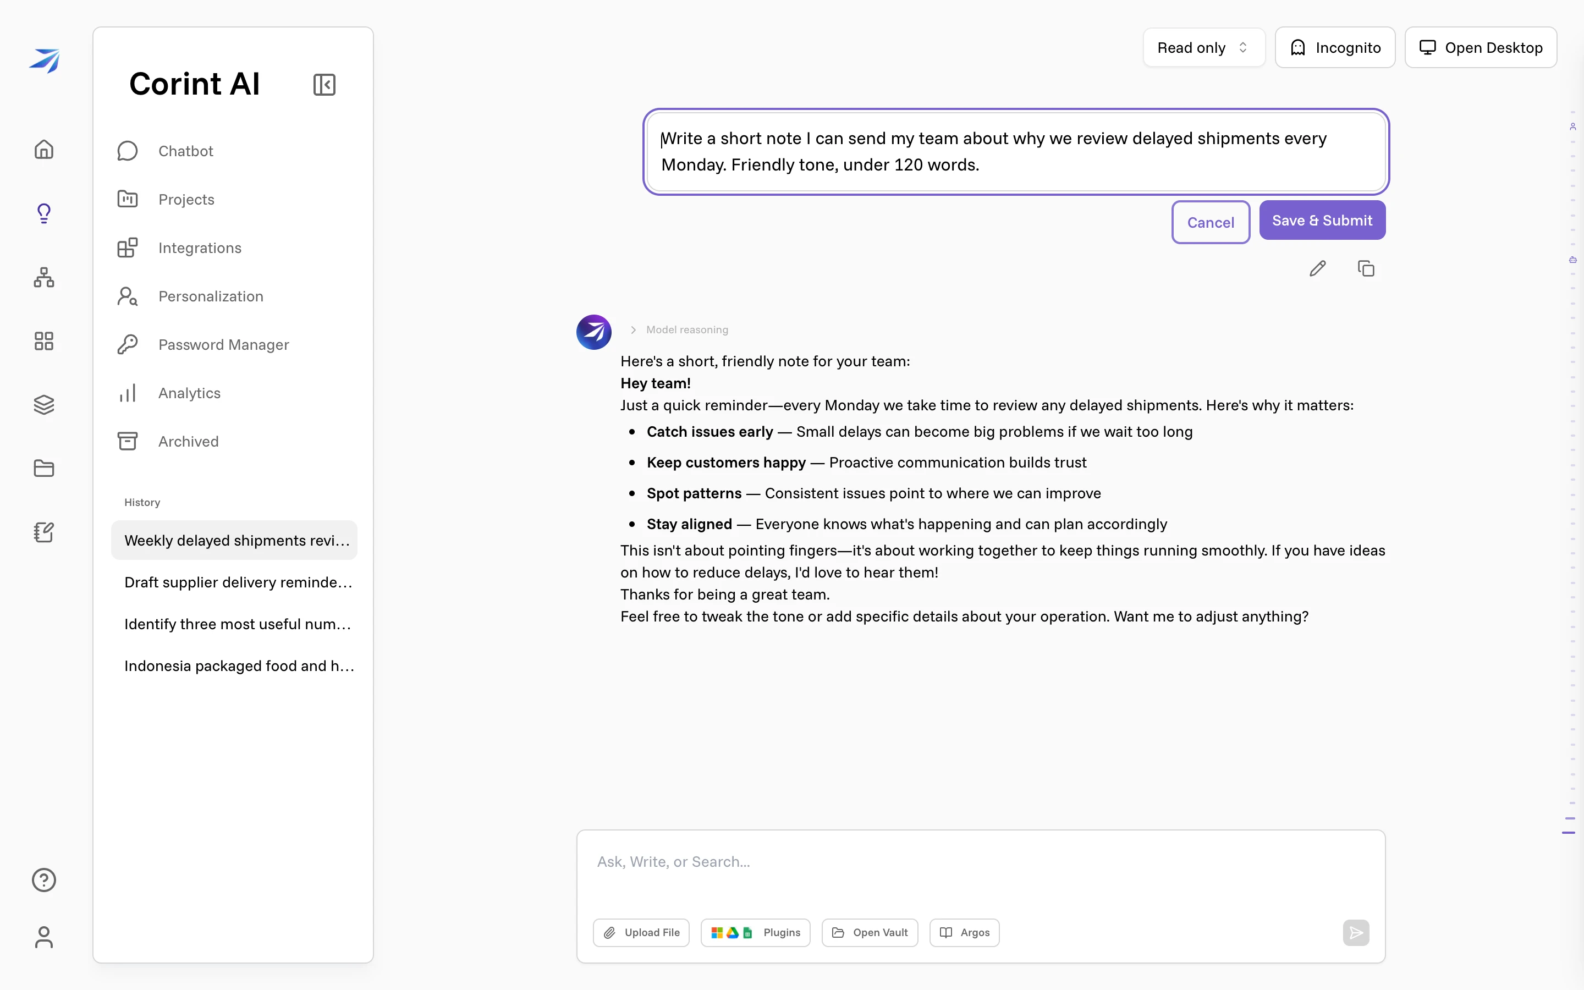Click the assistant avatar icon
The width and height of the screenshot is (1584, 990).
click(593, 332)
